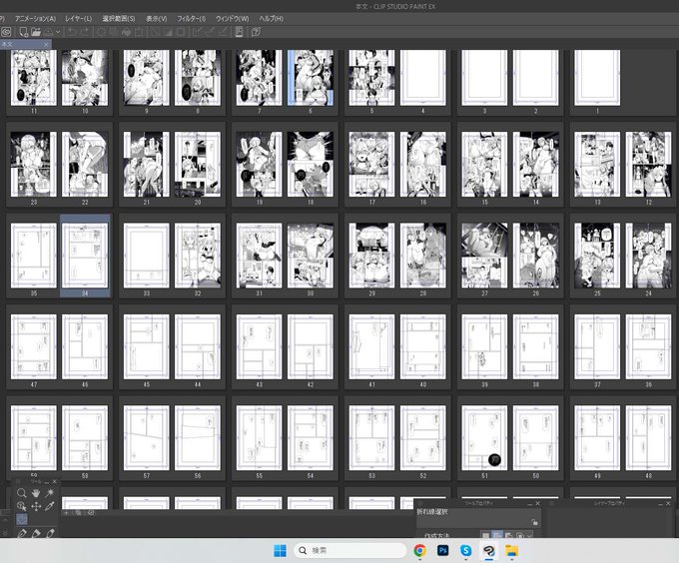
Task: Select page 48 thumbnail
Action: (648, 438)
